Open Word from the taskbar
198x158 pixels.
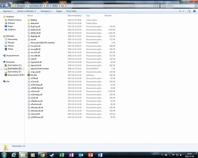click(100, 155)
